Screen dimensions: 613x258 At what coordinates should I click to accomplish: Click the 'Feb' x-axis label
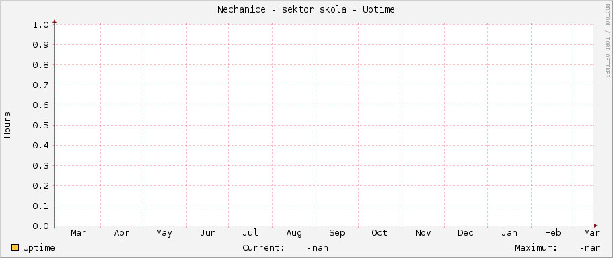tap(553, 233)
